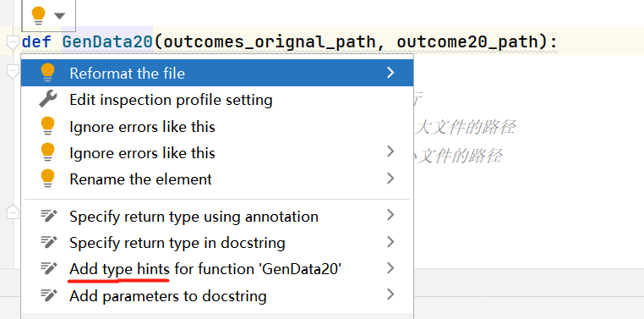Click the GenData20 function name in code
Screen dimensions: 644x319
pyautogui.click(x=107, y=41)
